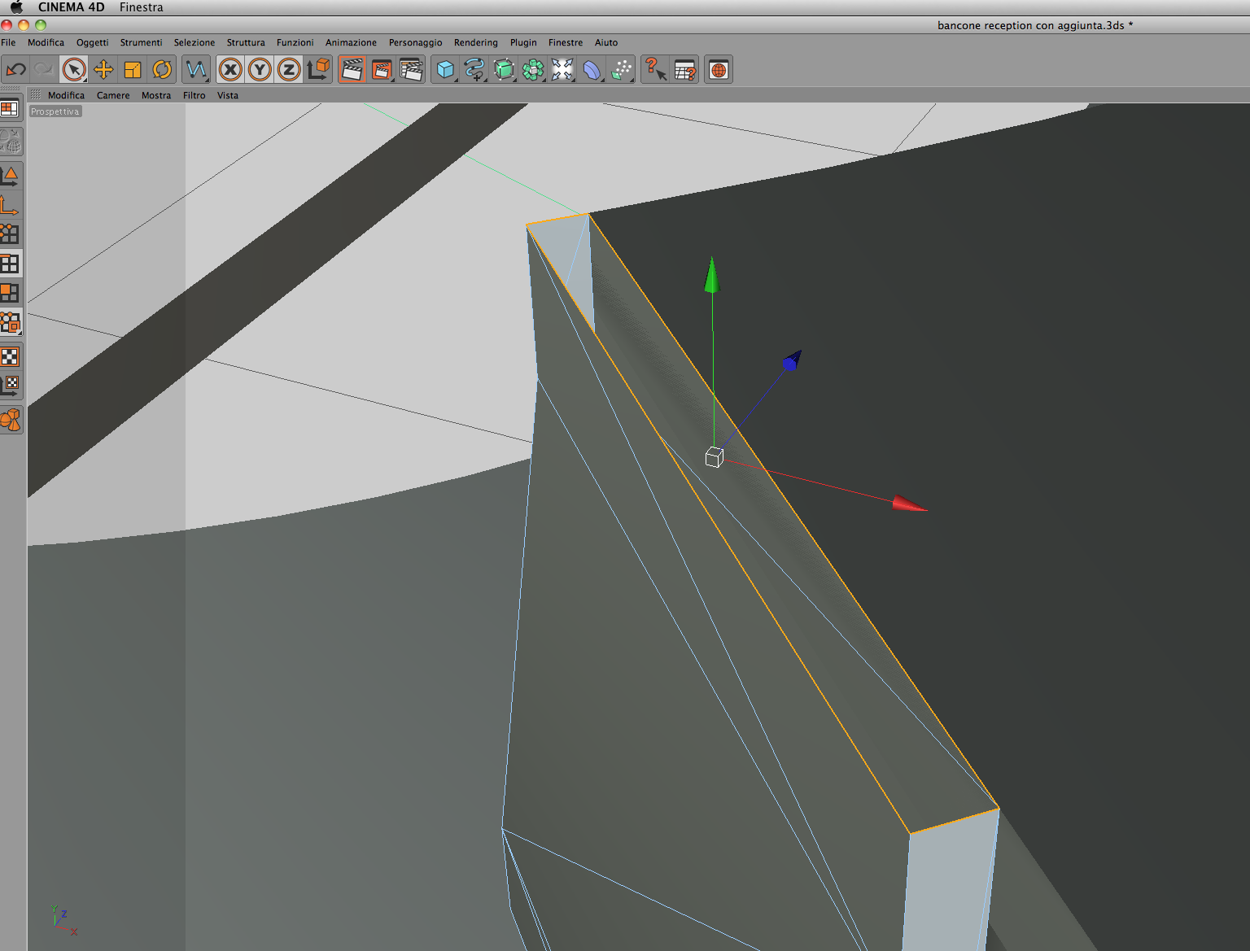1250x951 pixels.
Task: Open the Finestre menu
Action: click(565, 42)
